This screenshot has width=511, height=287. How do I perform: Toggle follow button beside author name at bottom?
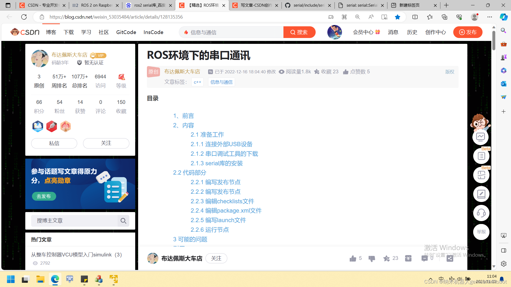click(x=216, y=258)
